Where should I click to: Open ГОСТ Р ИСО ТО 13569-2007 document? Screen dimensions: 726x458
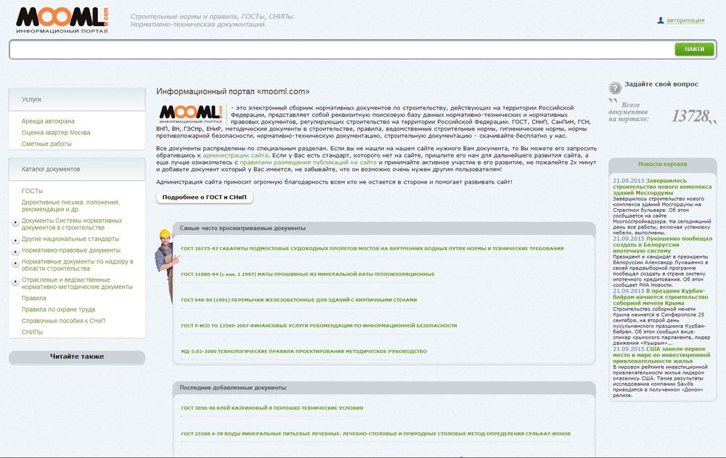pyautogui.click(x=319, y=326)
